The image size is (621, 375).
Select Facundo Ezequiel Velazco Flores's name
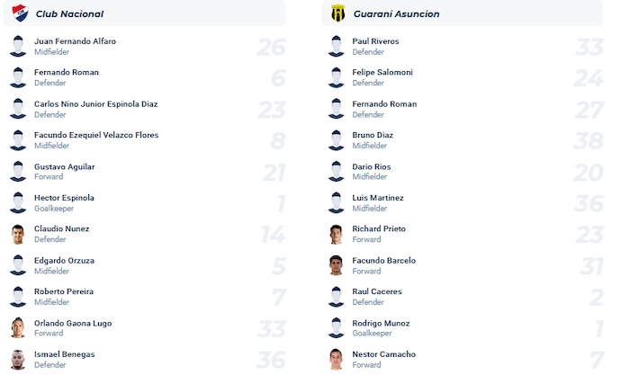pyautogui.click(x=96, y=135)
